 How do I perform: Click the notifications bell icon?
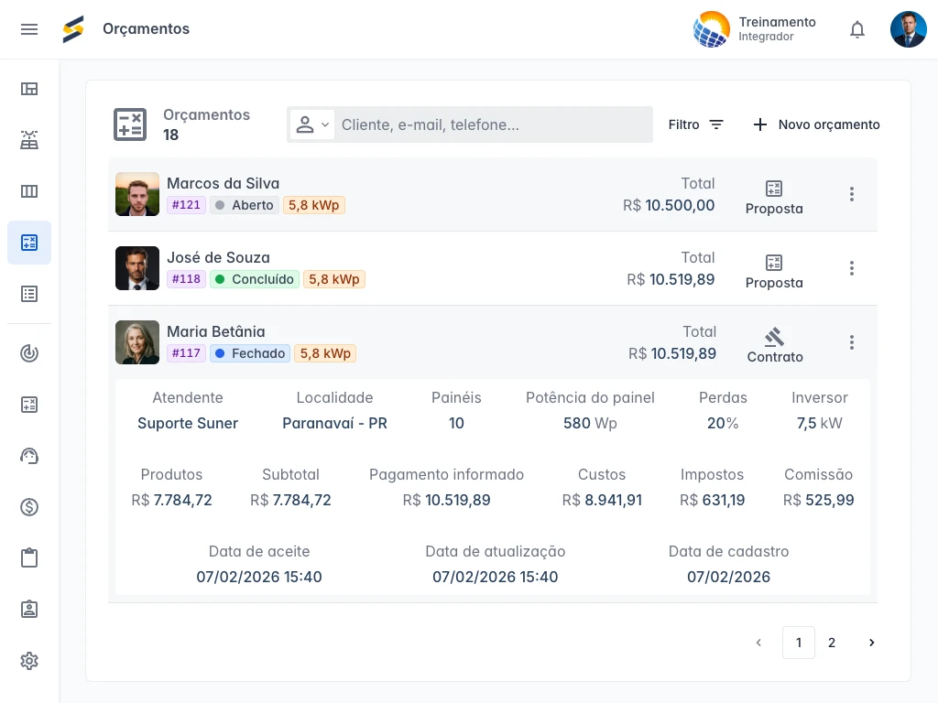tap(857, 29)
